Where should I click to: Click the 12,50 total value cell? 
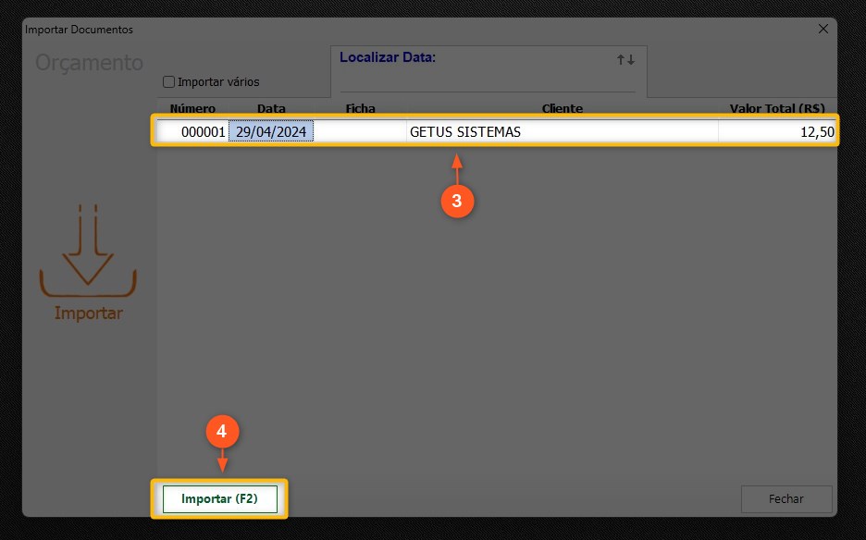777,132
